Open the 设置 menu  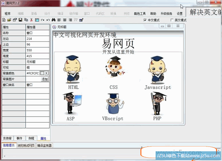[180, 13]
